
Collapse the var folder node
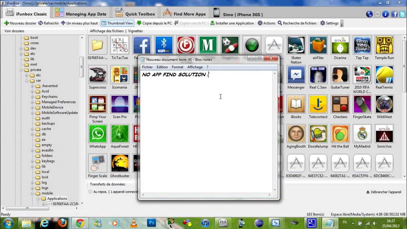(27, 81)
